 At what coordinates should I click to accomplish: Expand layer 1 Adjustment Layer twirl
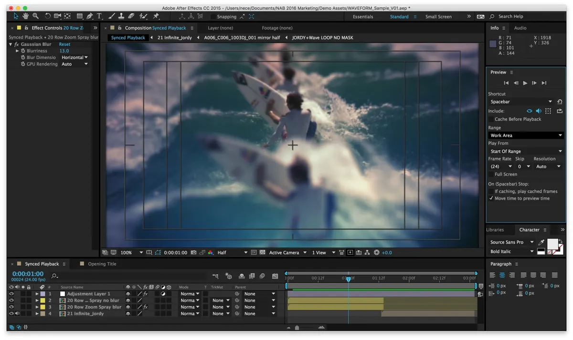click(37, 294)
